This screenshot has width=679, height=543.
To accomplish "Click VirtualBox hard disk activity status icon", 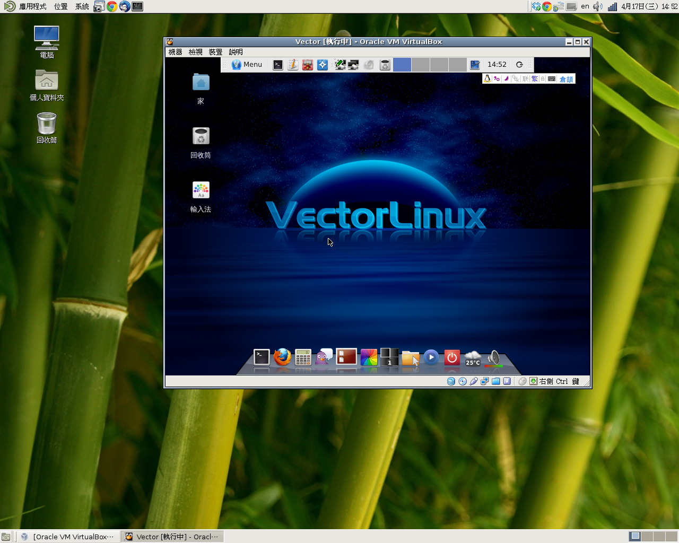I will [451, 381].
